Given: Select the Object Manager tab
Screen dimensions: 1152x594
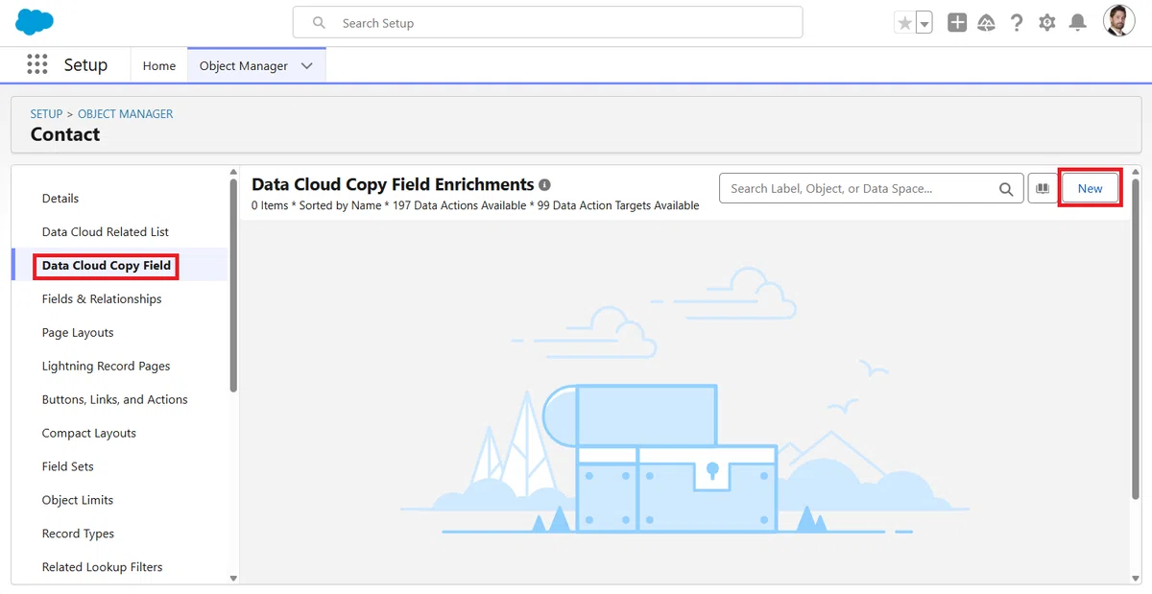Looking at the screenshot, I should pyautogui.click(x=244, y=65).
